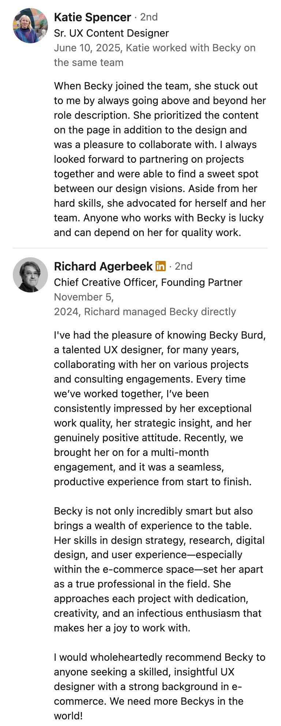
Task: Click the divider line between the recommendations
Action: [x=140, y=248]
